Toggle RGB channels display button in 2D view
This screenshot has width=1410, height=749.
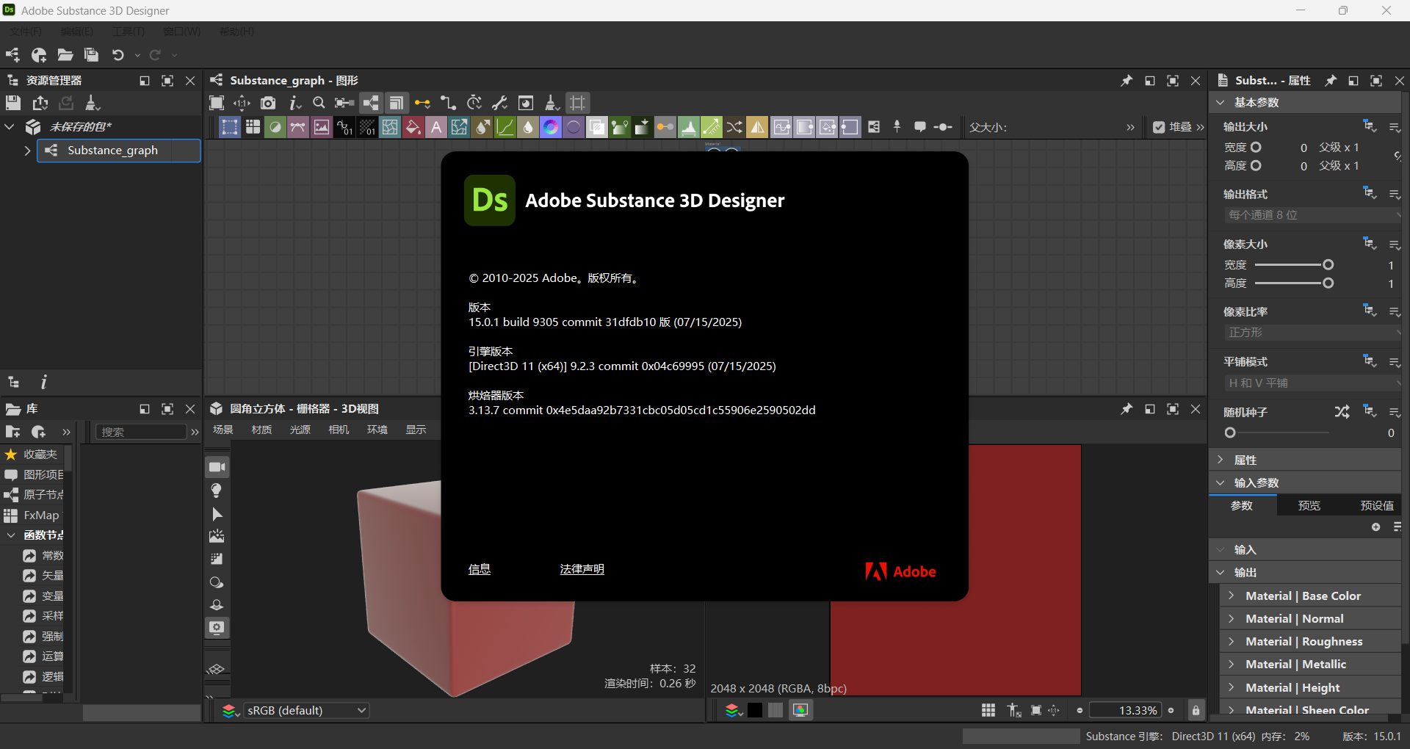click(800, 710)
